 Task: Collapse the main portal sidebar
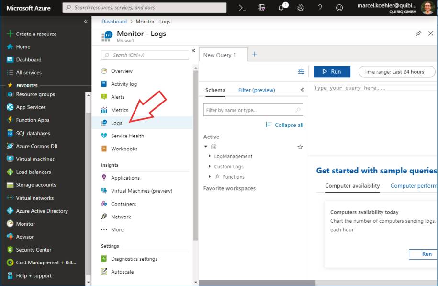pos(86,21)
